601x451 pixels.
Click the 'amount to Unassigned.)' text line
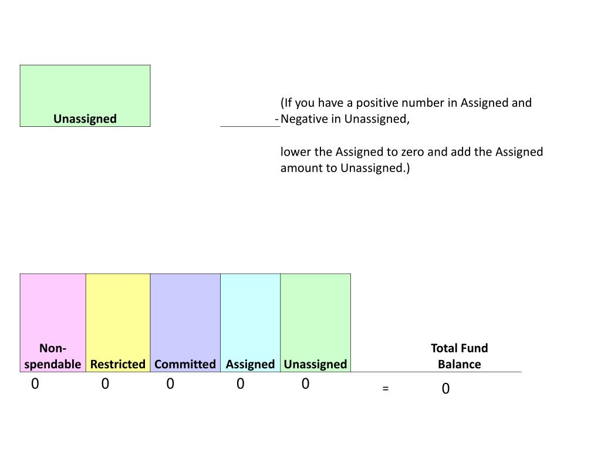pos(345,168)
